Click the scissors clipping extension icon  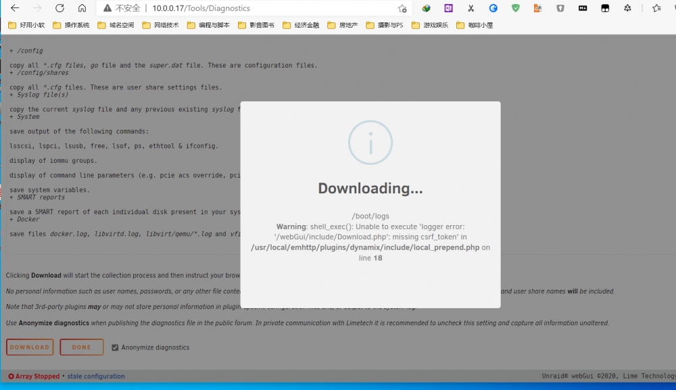tap(470, 8)
